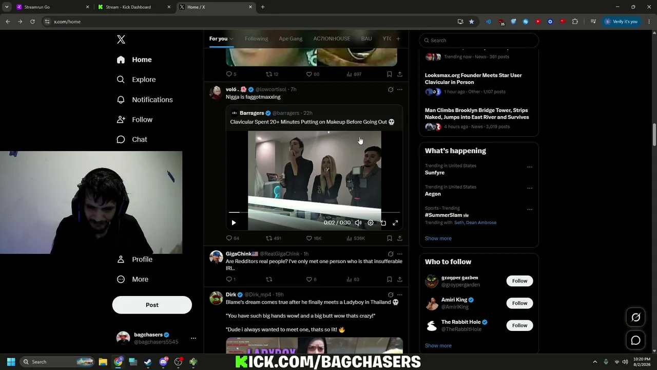Bookmark the Redditors post

(390, 280)
